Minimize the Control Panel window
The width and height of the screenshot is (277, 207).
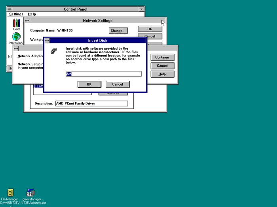pyautogui.click(x=142, y=9)
